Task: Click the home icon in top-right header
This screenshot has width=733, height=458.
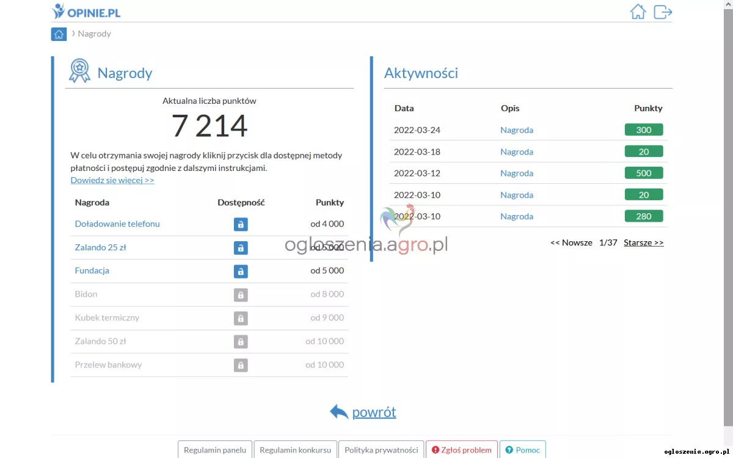Action: coord(638,12)
